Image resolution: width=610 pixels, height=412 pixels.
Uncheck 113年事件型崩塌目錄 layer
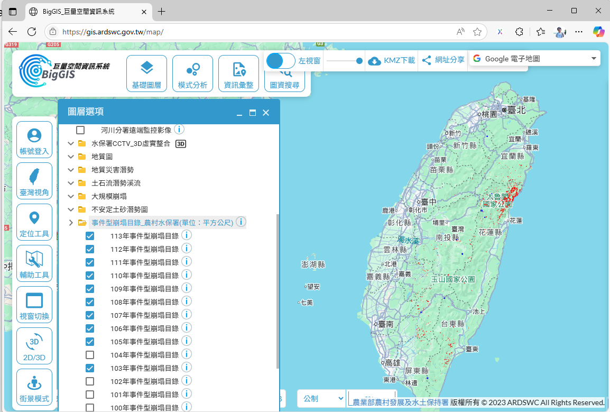[89, 235]
